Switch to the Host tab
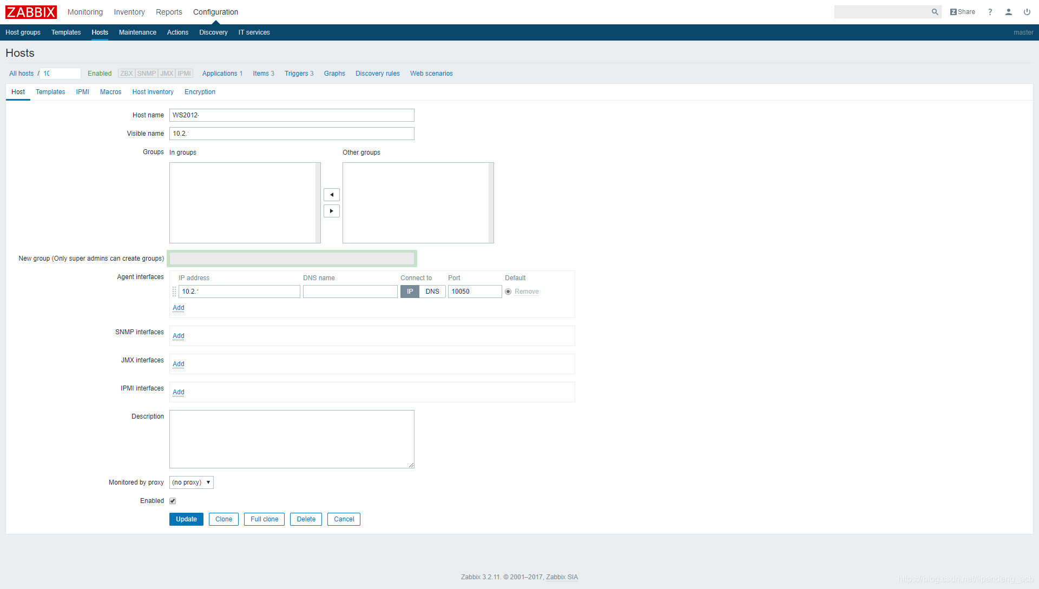 (18, 92)
